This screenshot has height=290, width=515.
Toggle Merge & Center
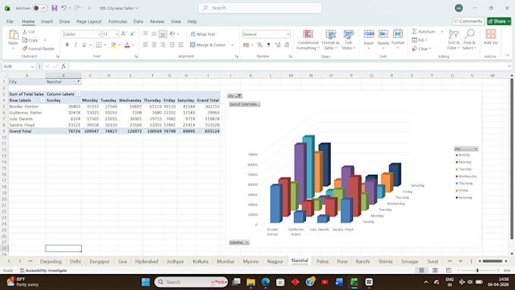208,45
